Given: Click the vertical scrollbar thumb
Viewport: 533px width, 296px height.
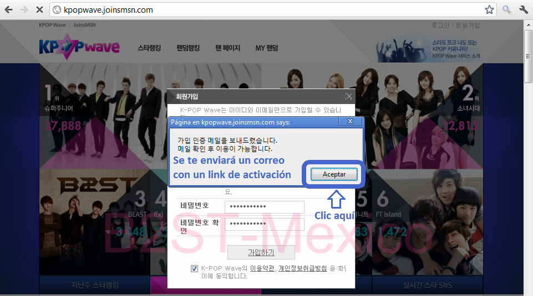Looking at the screenshot, I should (528, 56).
